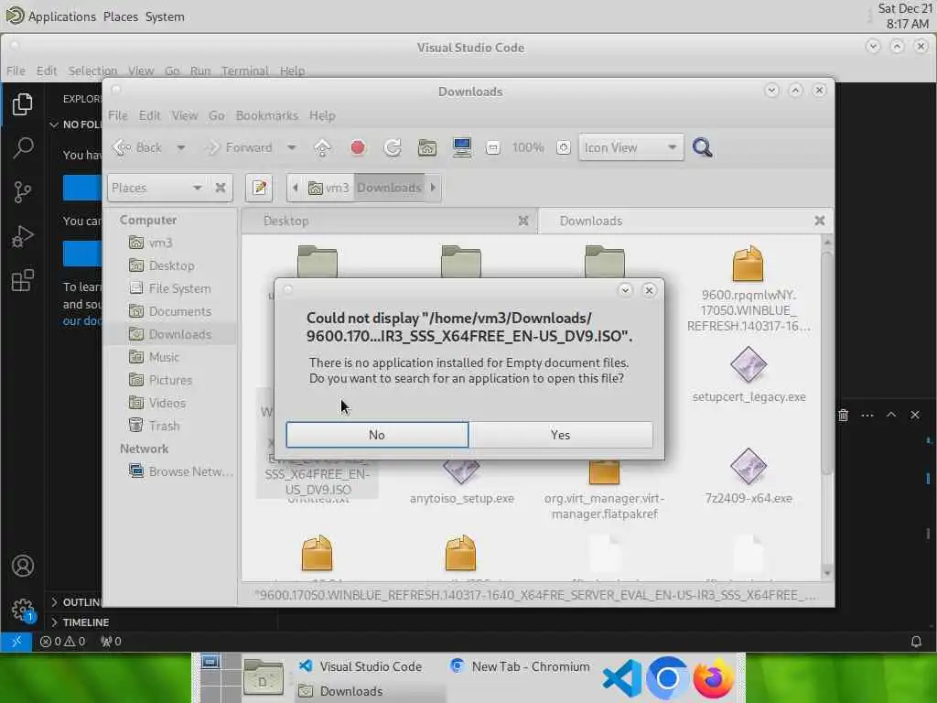Open VS Code Manage gear icon
The image size is (937, 703).
click(23, 610)
